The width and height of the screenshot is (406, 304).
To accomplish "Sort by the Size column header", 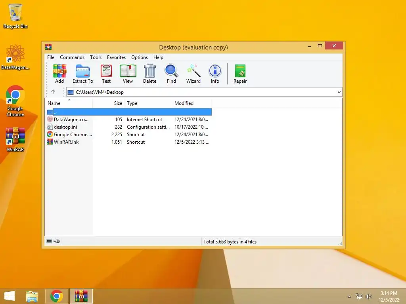I will 109,103.
